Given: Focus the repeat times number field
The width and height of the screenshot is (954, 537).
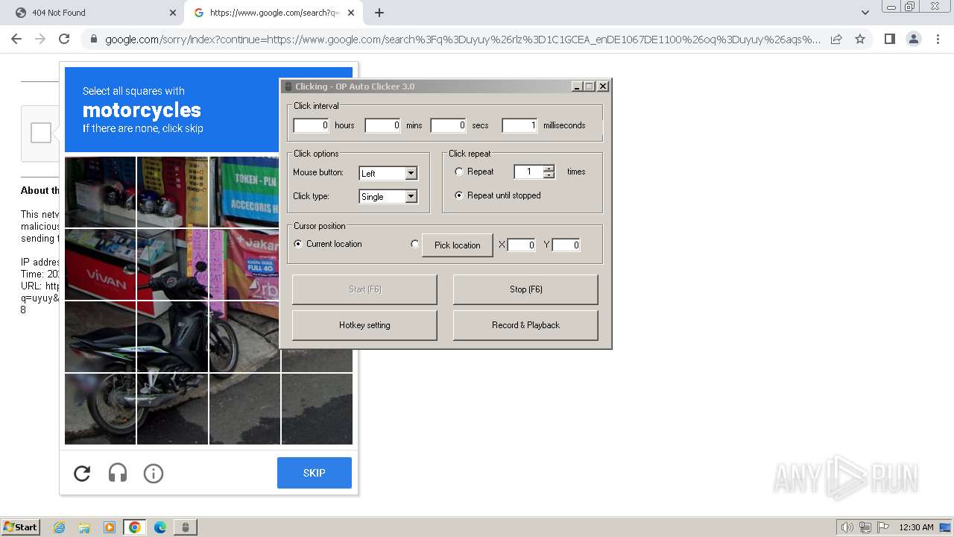Looking at the screenshot, I should coord(528,172).
